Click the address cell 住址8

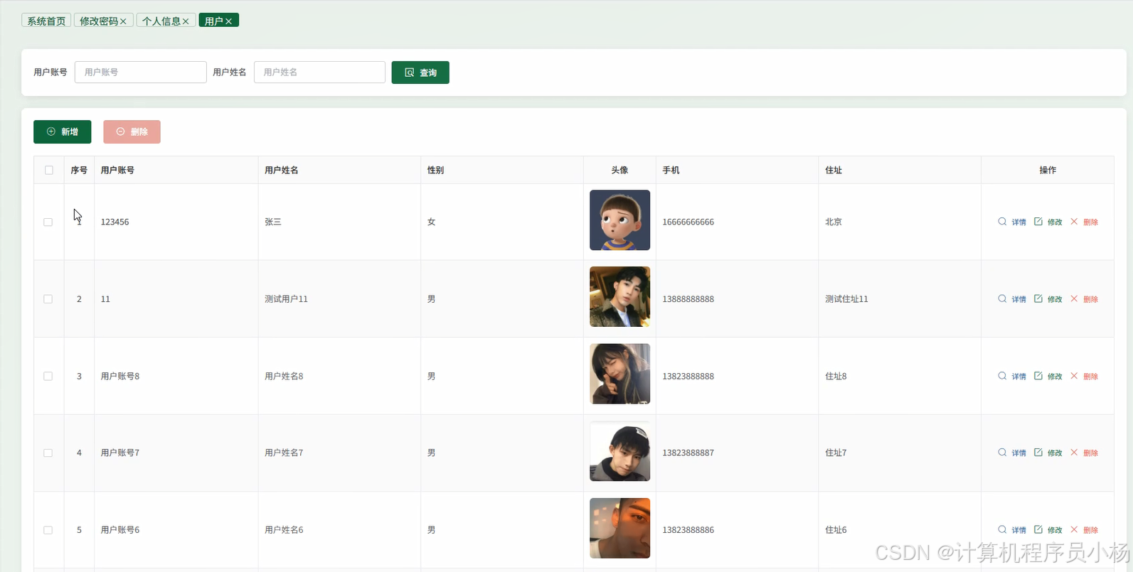(836, 376)
